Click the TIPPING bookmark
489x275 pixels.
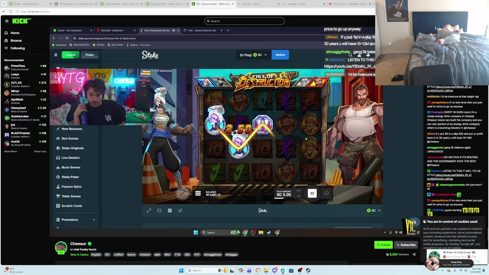98,45
